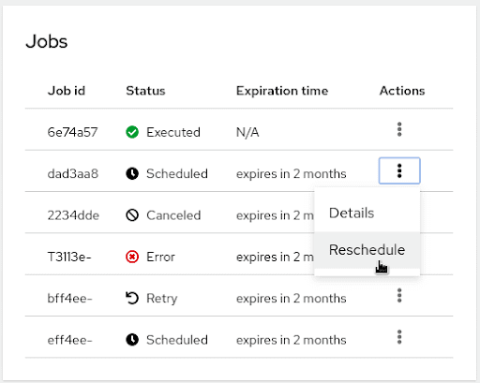This screenshot has width=480, height=383.
Task: Click the Status column header
Action: click(x=145, y=91)
